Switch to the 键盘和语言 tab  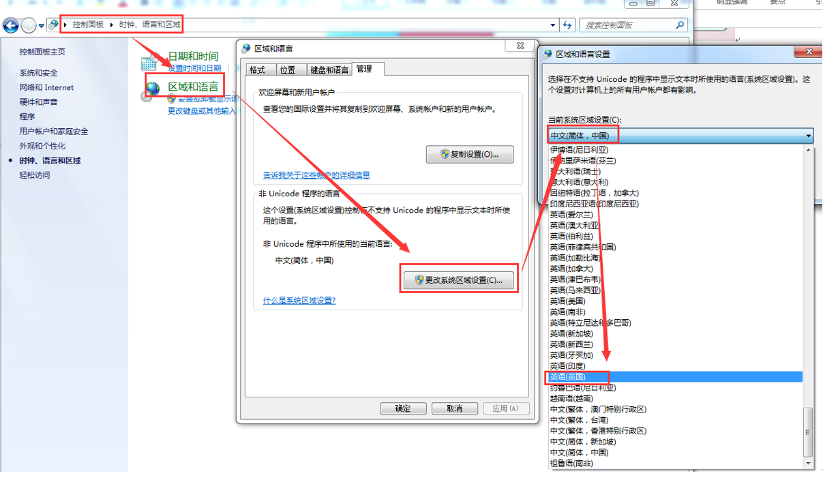pos(329,70)
